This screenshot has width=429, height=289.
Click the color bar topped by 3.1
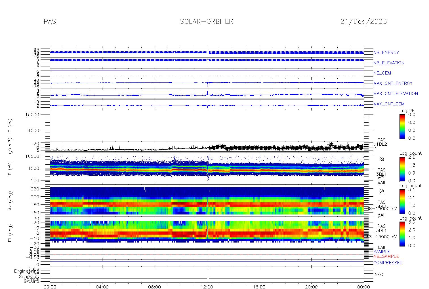tap(402, 201)
